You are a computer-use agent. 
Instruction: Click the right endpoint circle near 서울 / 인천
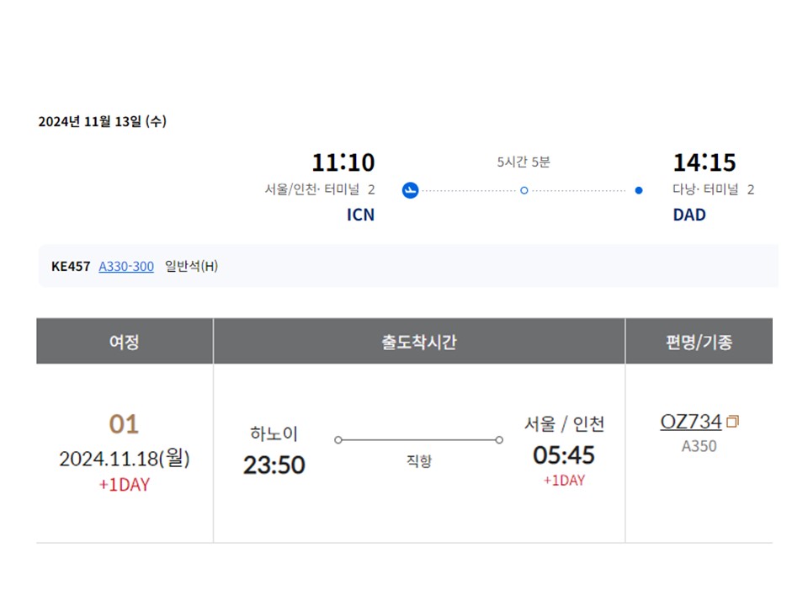coord(499,439)
